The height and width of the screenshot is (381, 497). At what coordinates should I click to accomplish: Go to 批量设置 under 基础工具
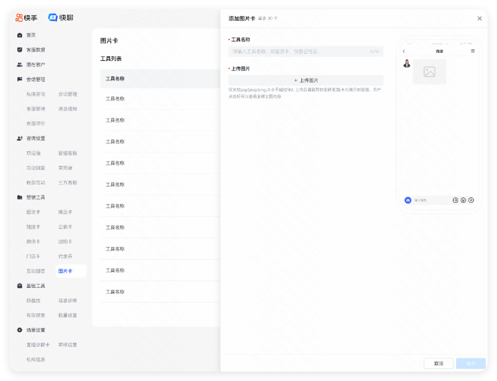68,315
